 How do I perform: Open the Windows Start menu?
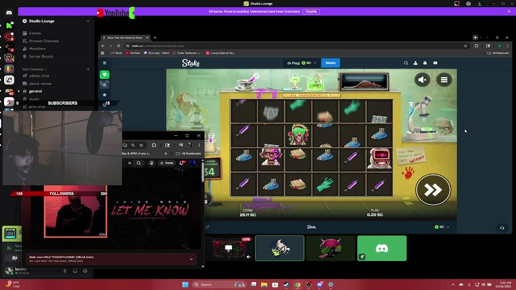[x=185, y=285]
